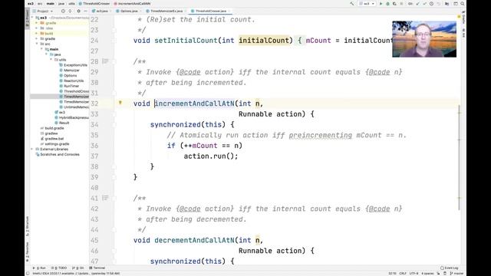This screenshot has width=491, height=276.
Task: Select Scratches and Consoles in the tree
Action: tap(58, 155)
